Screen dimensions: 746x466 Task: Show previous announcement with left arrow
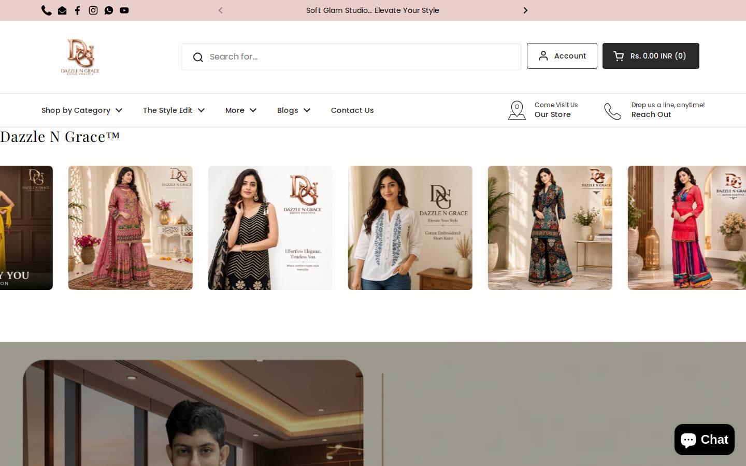[220, 10]
